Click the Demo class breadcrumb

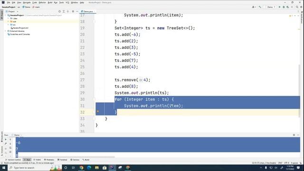tap(27, 7)
